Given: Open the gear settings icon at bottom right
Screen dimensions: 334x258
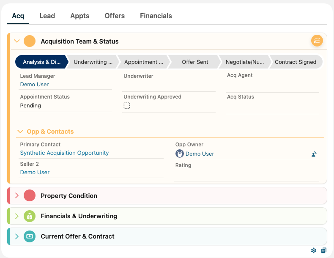Looking at the screenshot, I should [314, 250].
